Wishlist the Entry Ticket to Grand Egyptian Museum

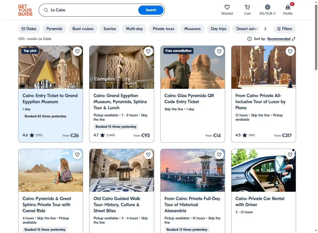pyautogui.click(x=77, y=51)
